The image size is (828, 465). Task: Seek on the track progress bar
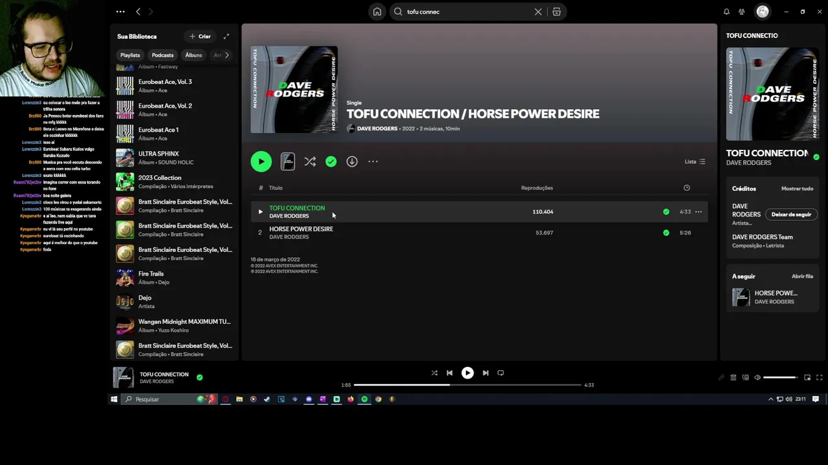pyautogui.click(x=468, y=385)
